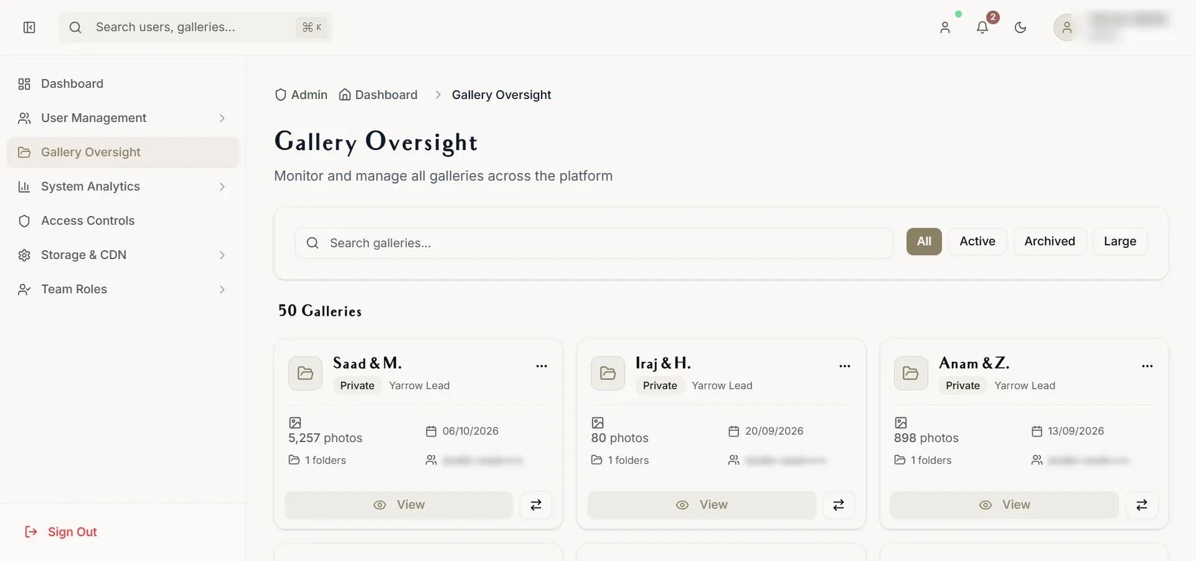Click the 5,257 photos count
Viewport: 1196px width, 561px height.
[325, 438]
